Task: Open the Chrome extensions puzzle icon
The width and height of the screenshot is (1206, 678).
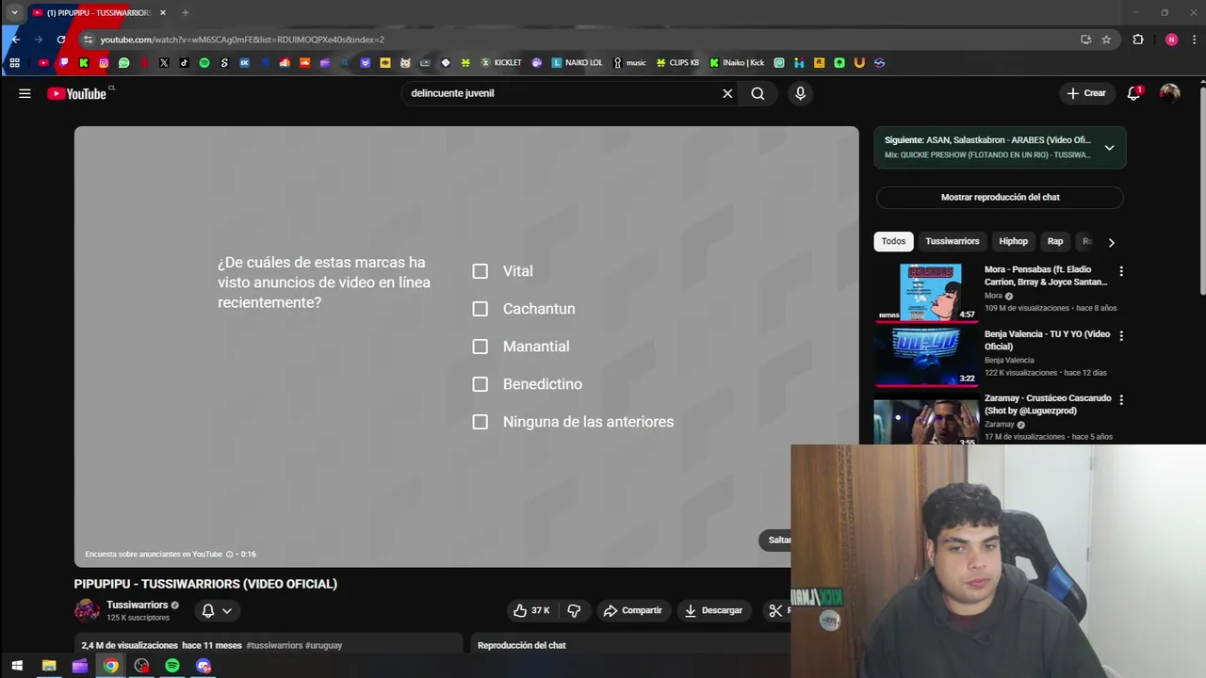Action: pos(1138,40)
